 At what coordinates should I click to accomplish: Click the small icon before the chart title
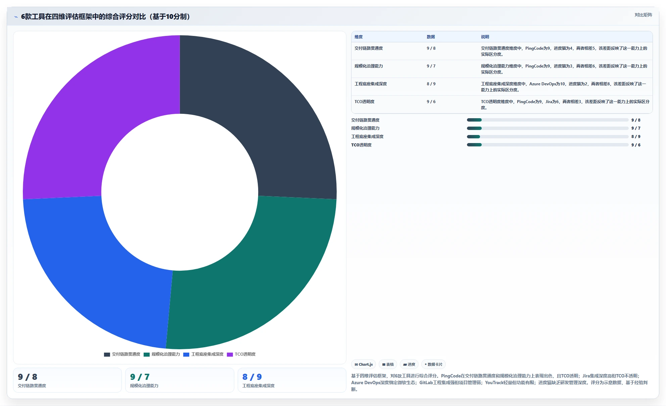16,17
